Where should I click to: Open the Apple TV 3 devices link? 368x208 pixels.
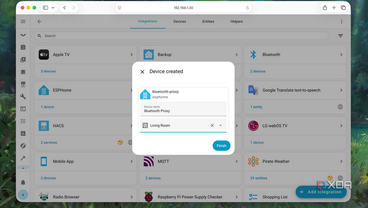(x=48, y=71)
